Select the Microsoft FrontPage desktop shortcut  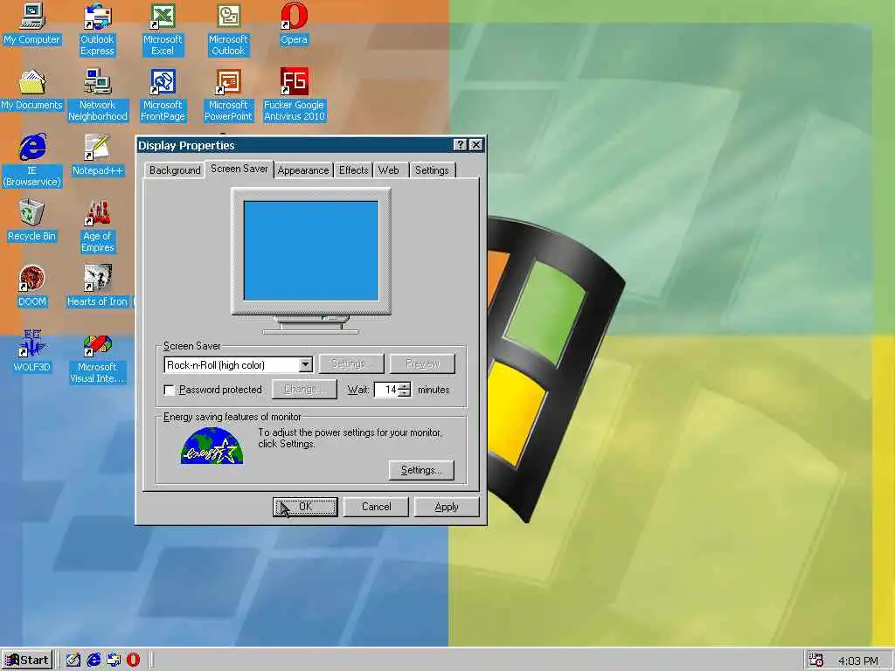coord(163,95)
